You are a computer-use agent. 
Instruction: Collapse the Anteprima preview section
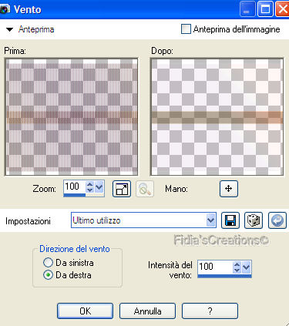point(10,29)
